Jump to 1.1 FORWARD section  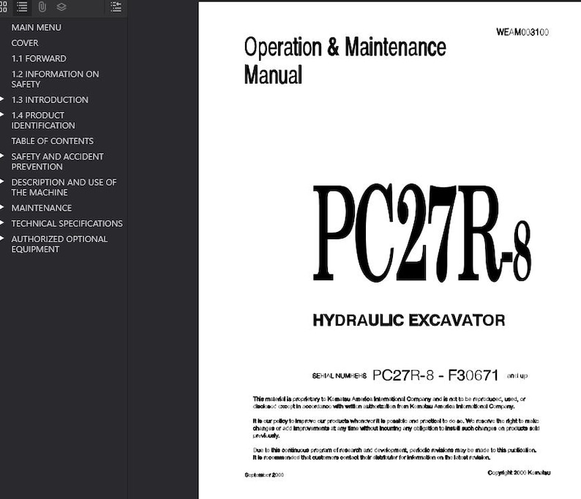tap(39, 59)
